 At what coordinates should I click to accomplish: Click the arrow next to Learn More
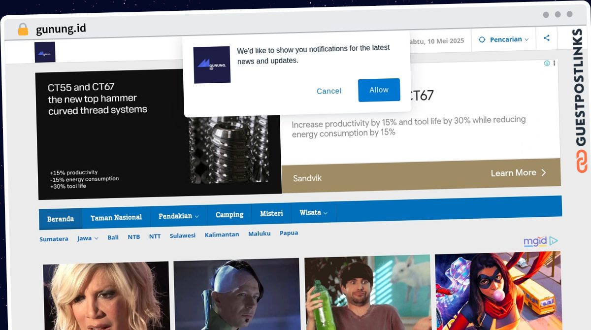(544, 172)
